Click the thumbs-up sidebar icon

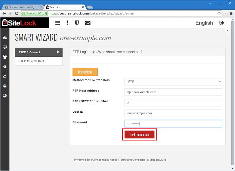[5, 76]
